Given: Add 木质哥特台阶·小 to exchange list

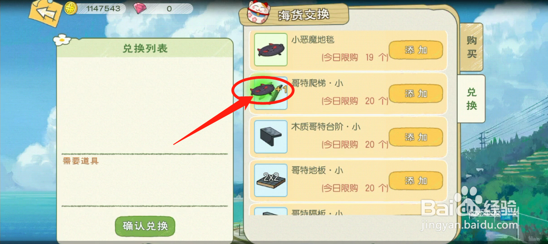Looking at the screenshot, I should [416, 137].
